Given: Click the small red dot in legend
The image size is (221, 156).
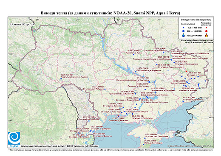Looking at the screenshot, I should click(x=206, y=28).
